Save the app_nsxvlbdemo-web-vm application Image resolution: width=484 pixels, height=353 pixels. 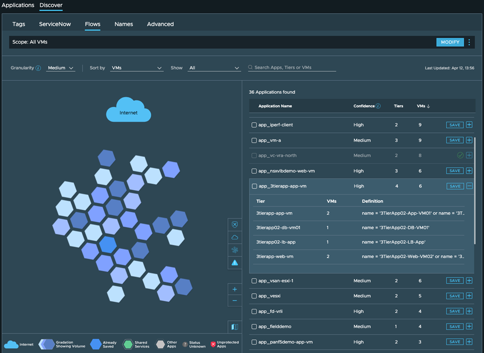coord(454,171)
